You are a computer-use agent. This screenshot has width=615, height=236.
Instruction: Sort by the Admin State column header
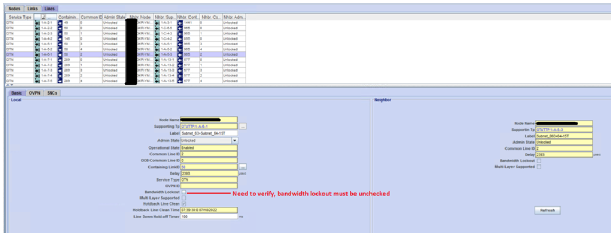tap(114, 17)
